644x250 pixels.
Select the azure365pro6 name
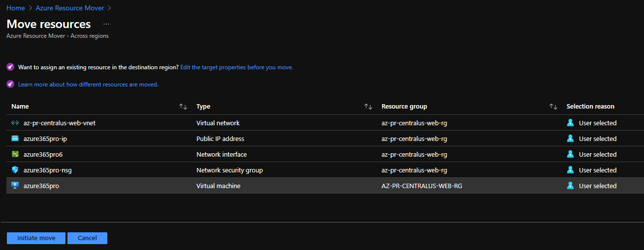(x=43, y=154)
